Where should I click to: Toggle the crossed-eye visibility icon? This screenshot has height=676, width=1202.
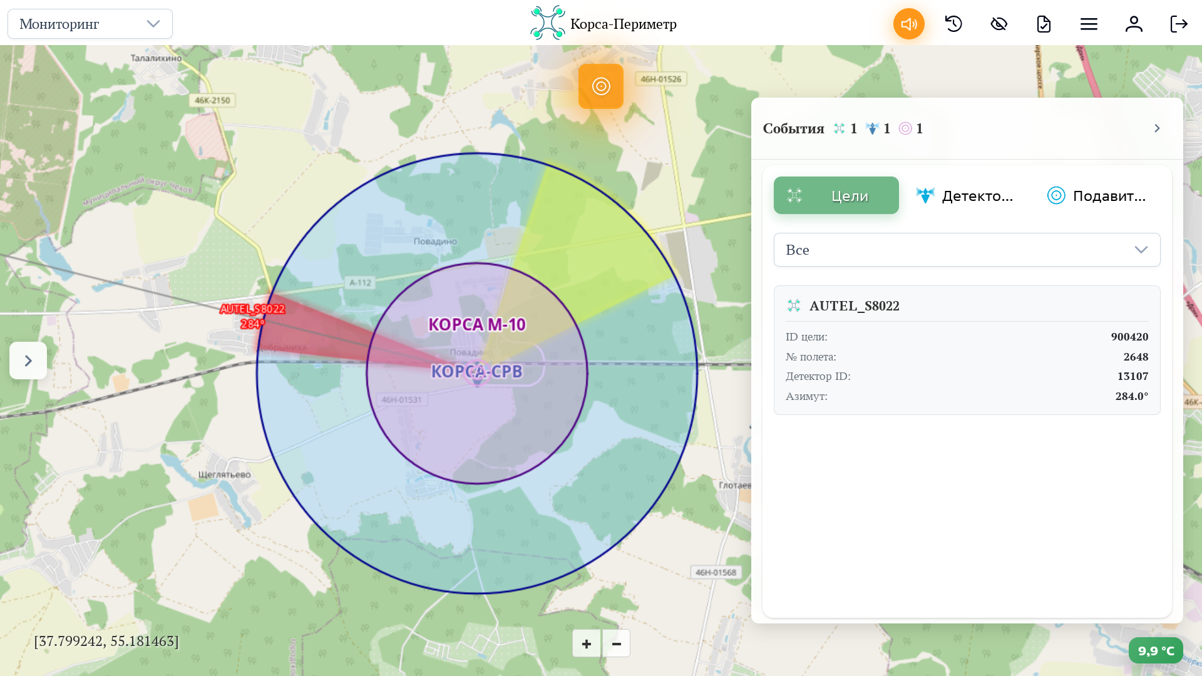[999, 24]
